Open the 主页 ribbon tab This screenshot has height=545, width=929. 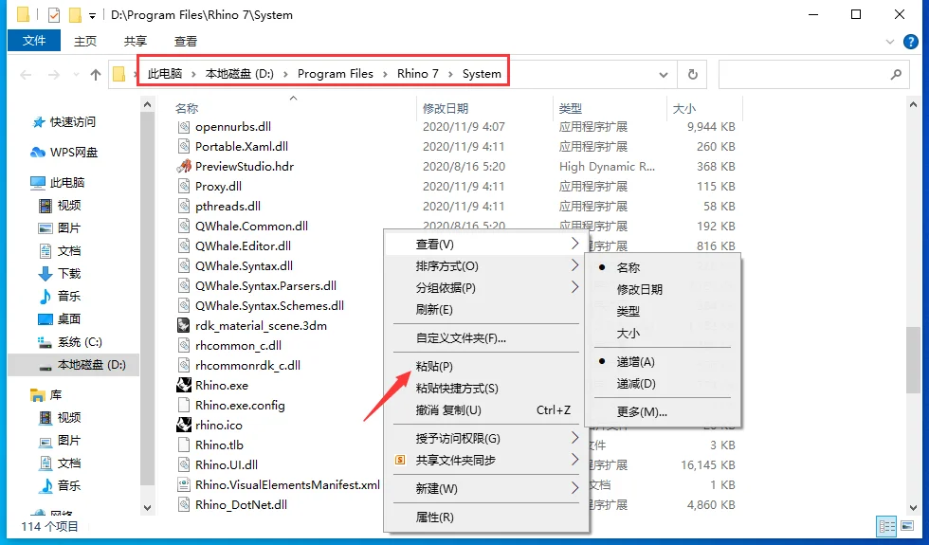(x=84, y=41)
